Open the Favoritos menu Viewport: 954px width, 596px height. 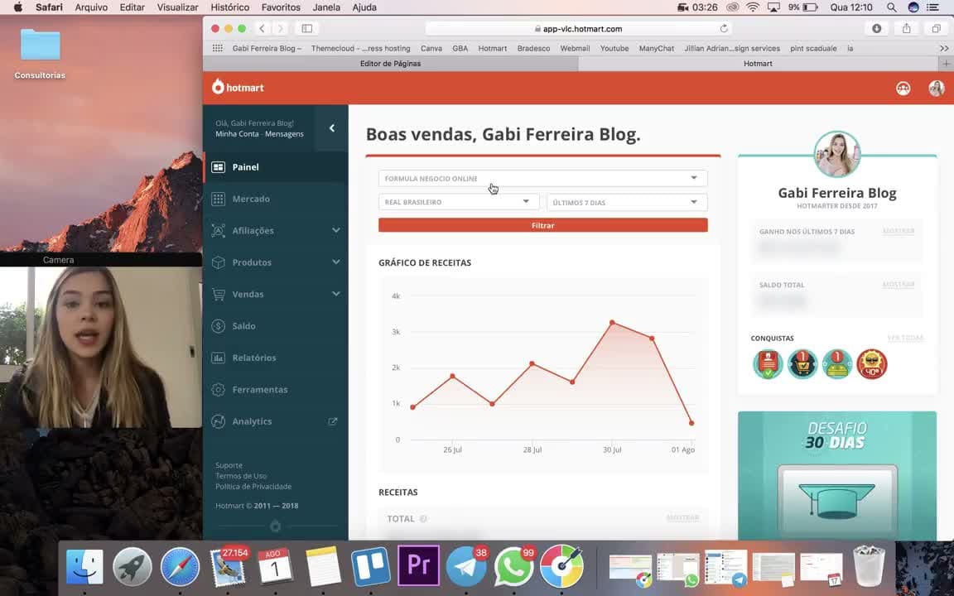[x=281, y=7]
